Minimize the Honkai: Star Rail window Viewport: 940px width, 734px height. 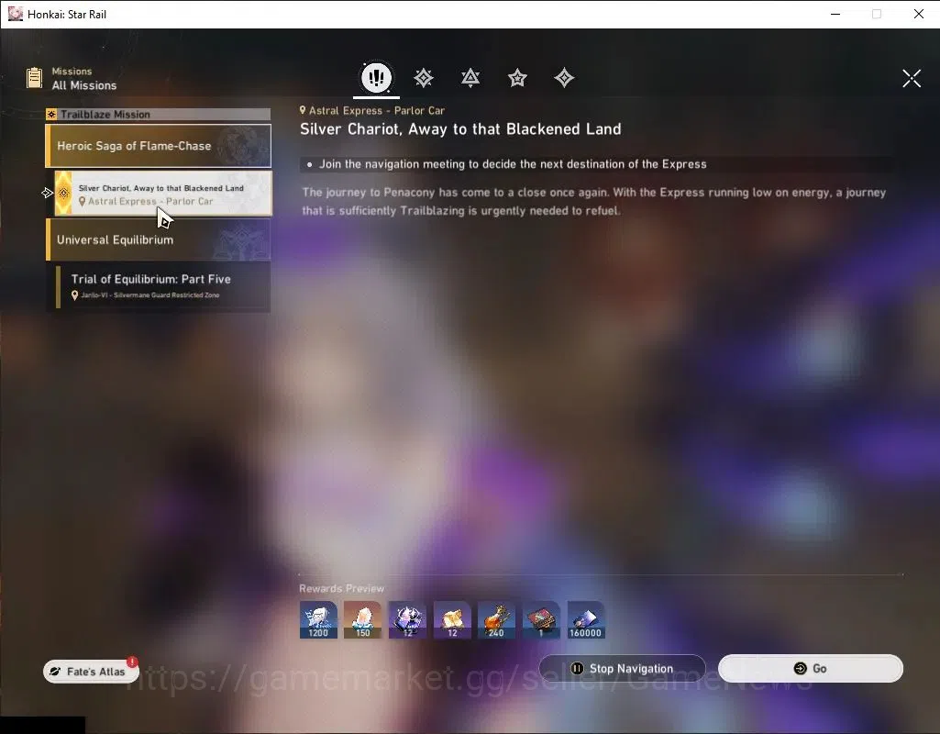point(835,14)
